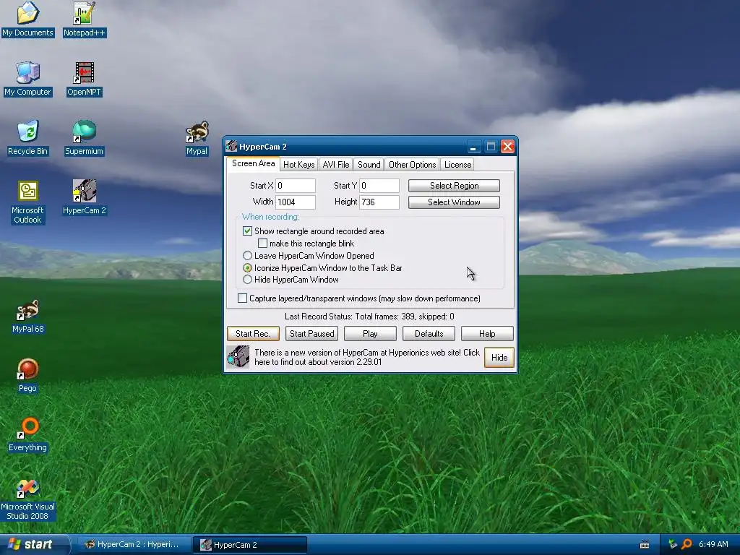Uncheck Show rectangle around recorded area
The height and width of the screenshot is (555, 740).
[247, 231]
